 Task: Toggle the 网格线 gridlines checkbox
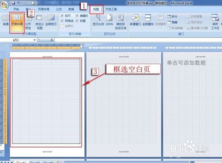coord(62,21)
